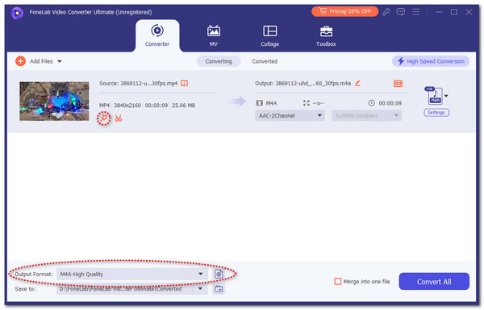Open the Toolbox tab
Viewport: 484px width, 310px height.
click(x=326, y=35)
